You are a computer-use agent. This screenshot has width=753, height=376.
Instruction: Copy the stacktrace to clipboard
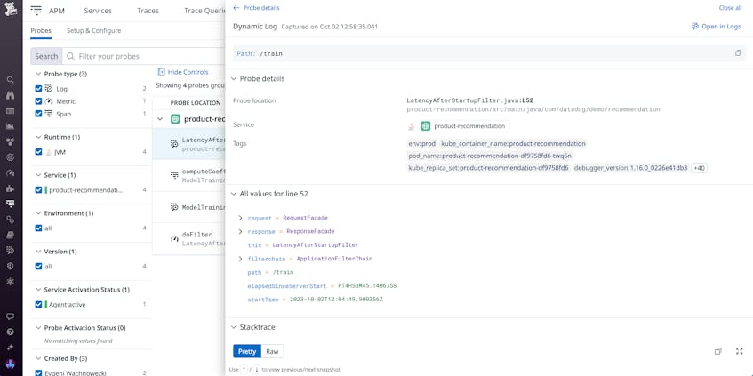coord(717,351)
